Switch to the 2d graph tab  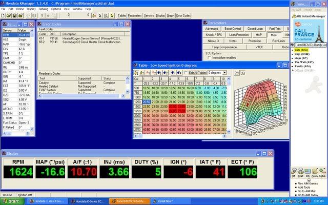[236, 73]
